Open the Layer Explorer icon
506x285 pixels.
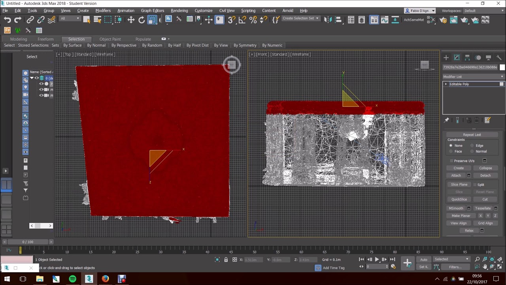pos(362,20)
